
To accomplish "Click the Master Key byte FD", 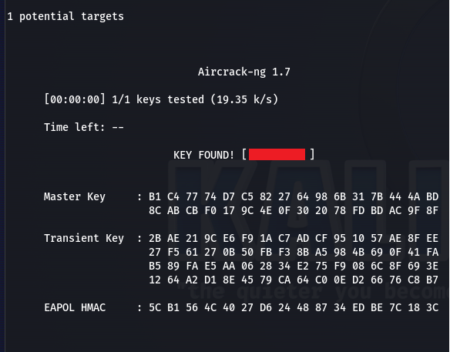I will [x=358, y=210].
